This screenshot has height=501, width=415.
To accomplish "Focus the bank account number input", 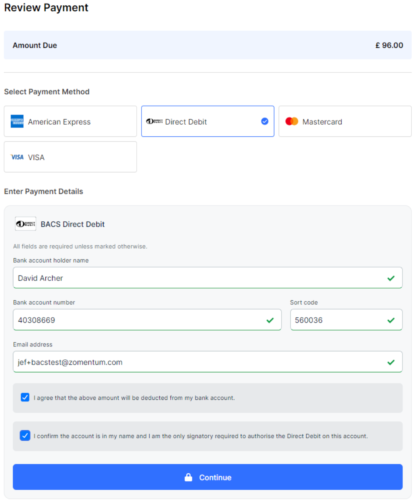I will 138,320.
